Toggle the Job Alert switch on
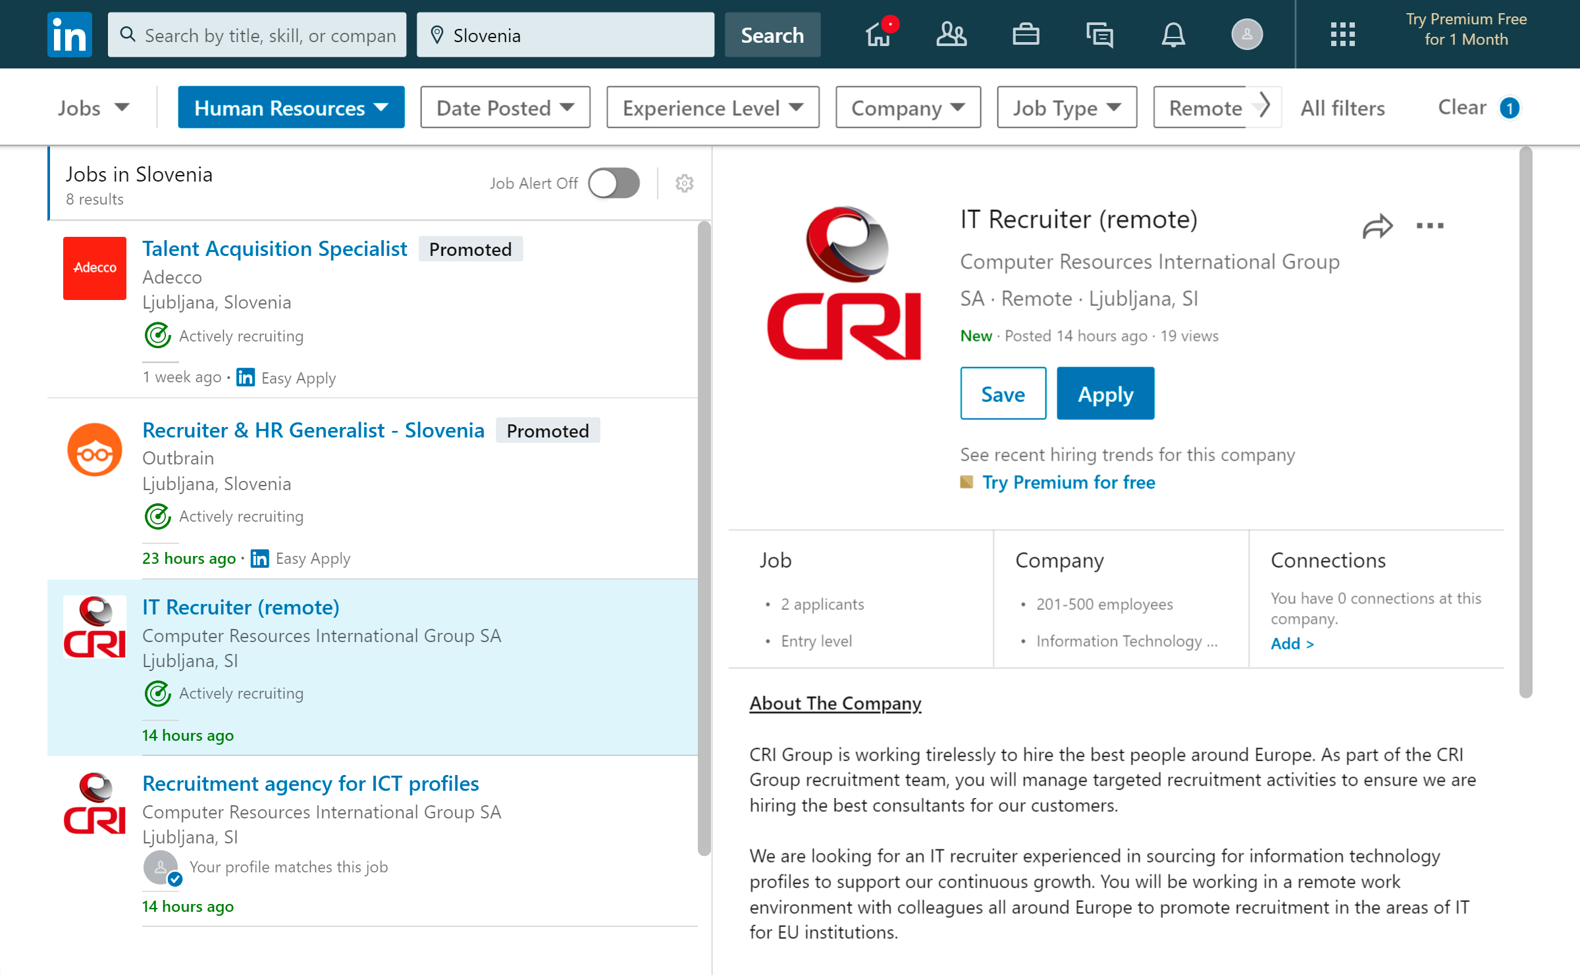 (x=614, y=183)
